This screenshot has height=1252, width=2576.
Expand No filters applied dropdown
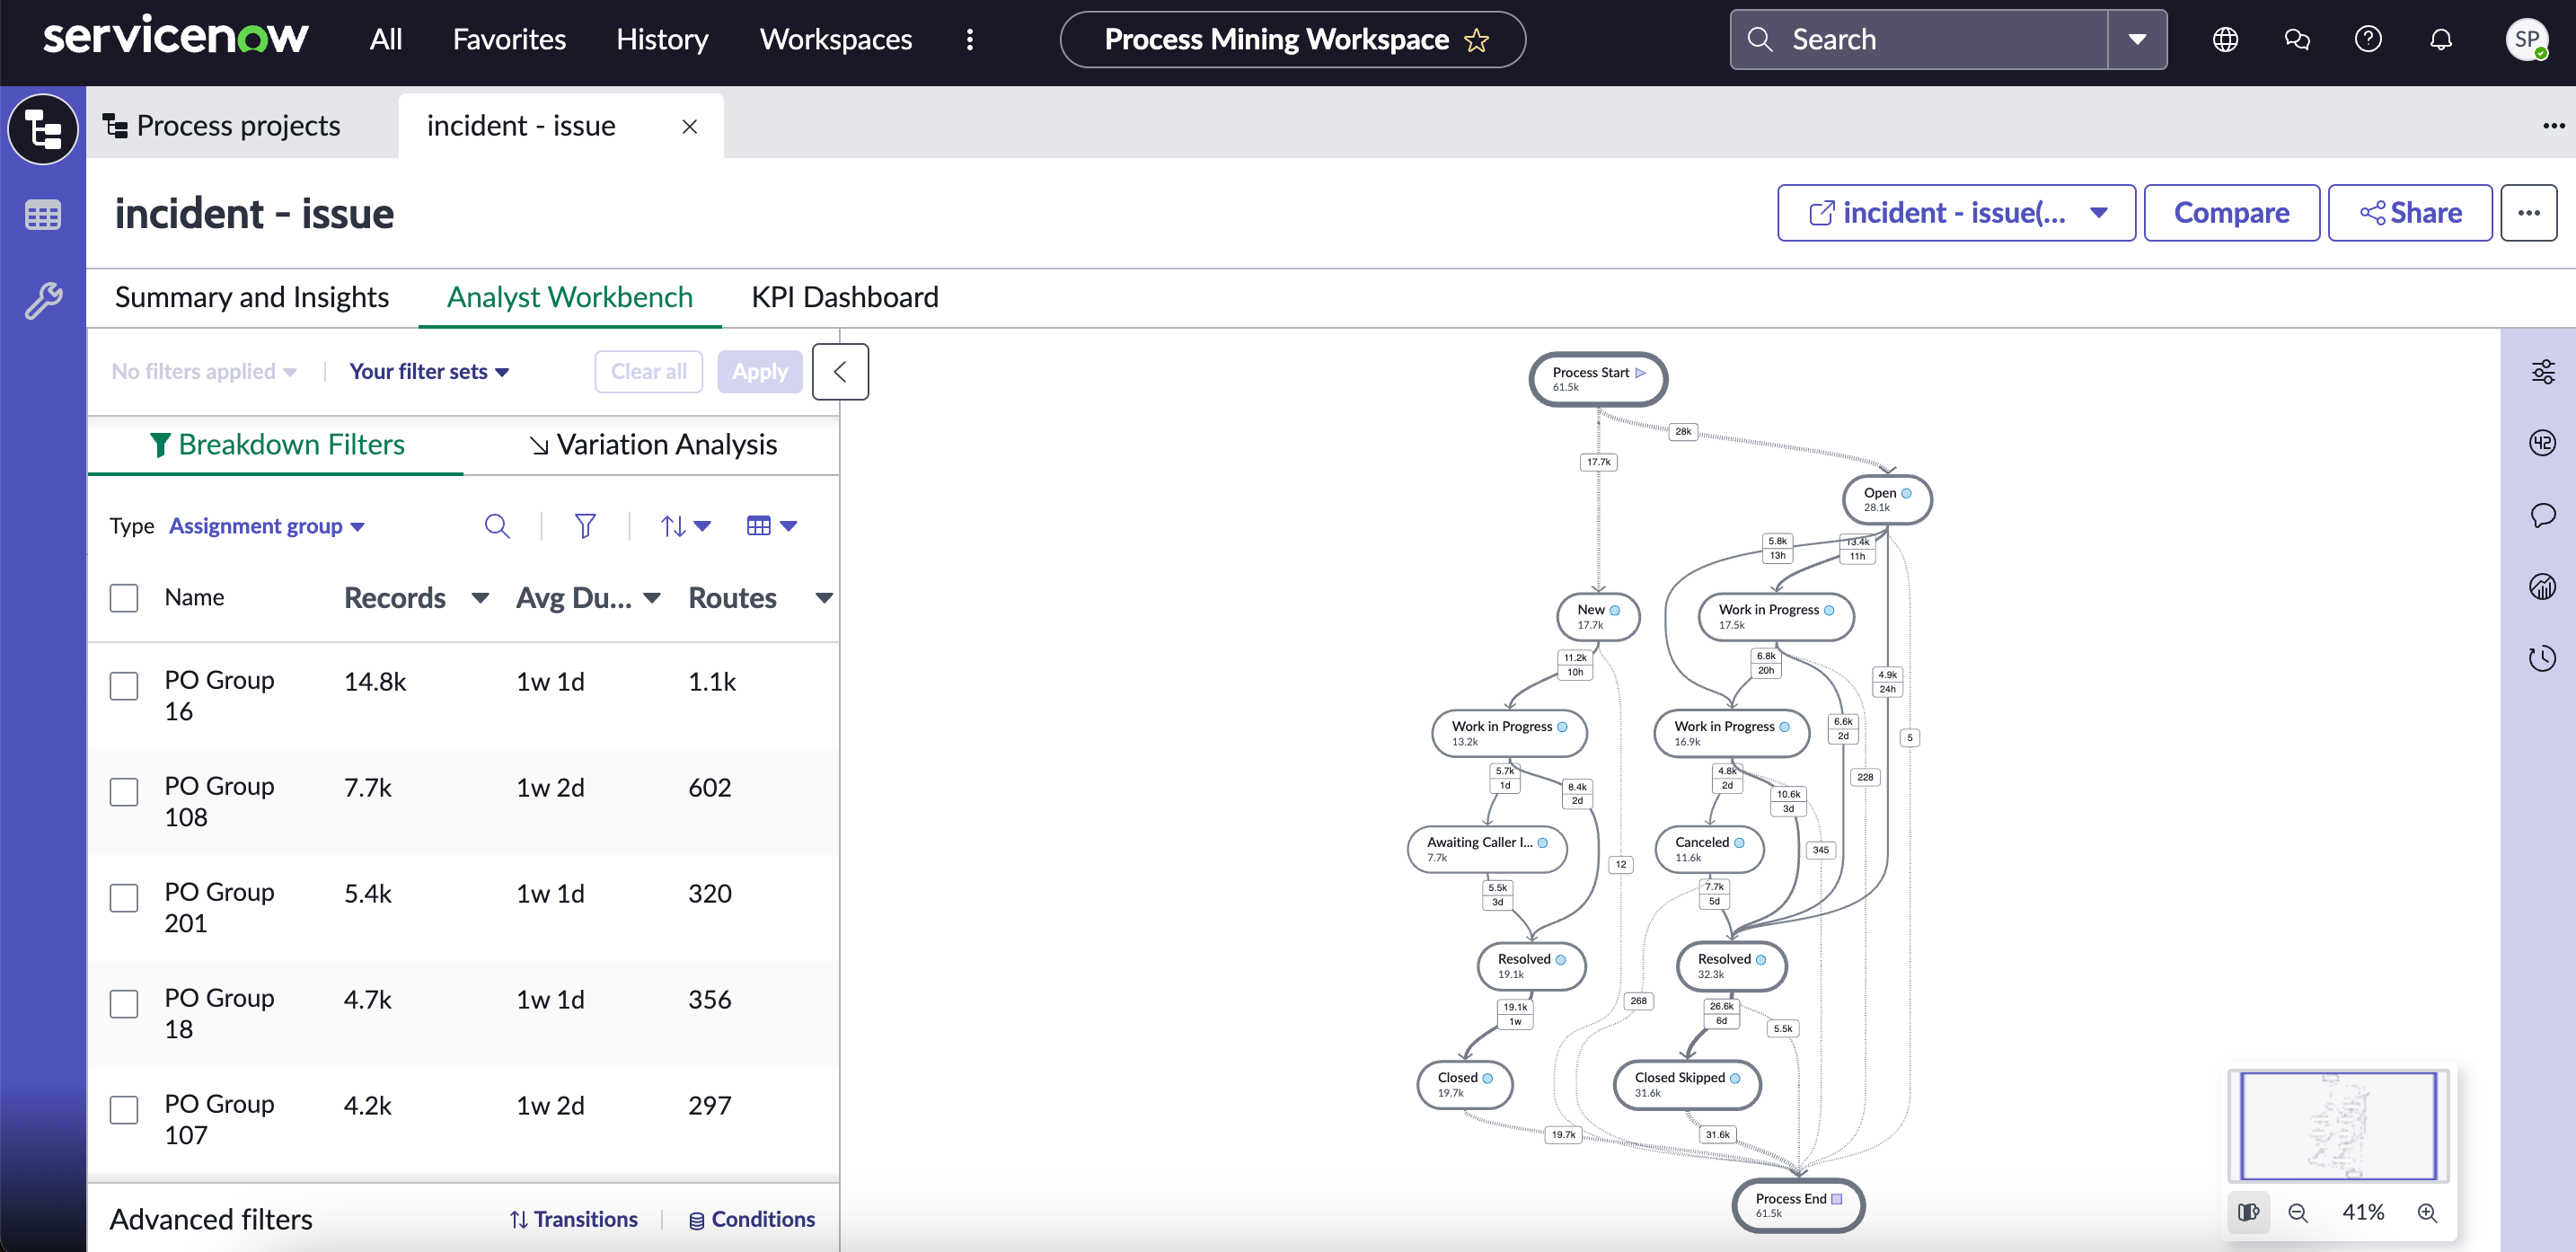click(204, 372)
